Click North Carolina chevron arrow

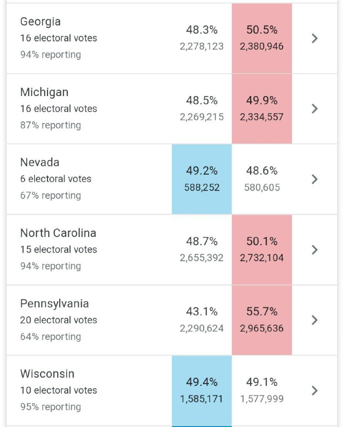[315, 249]
